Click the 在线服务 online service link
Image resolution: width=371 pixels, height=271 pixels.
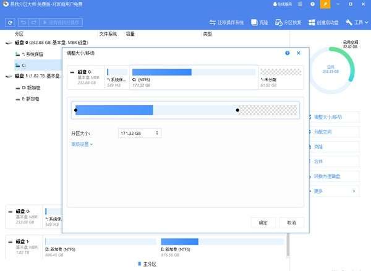click(283, 4)
